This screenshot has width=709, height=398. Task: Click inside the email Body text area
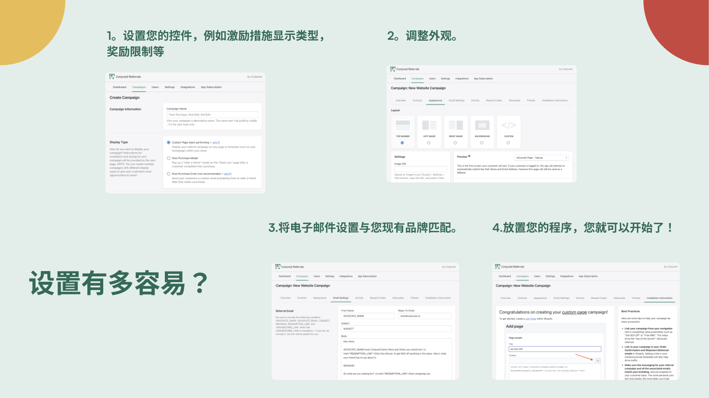tap(397, 359)
